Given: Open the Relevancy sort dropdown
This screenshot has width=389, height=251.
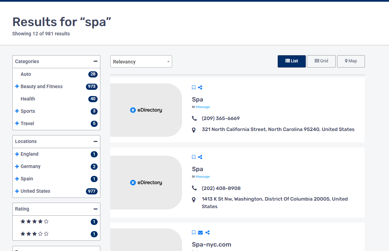Looking at the screenshot, I should (141, 61).
